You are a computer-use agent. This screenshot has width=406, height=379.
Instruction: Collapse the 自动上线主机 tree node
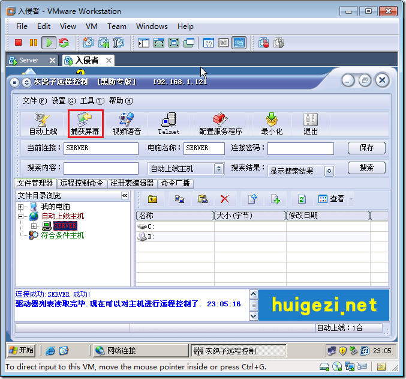[x=20, y=216]
